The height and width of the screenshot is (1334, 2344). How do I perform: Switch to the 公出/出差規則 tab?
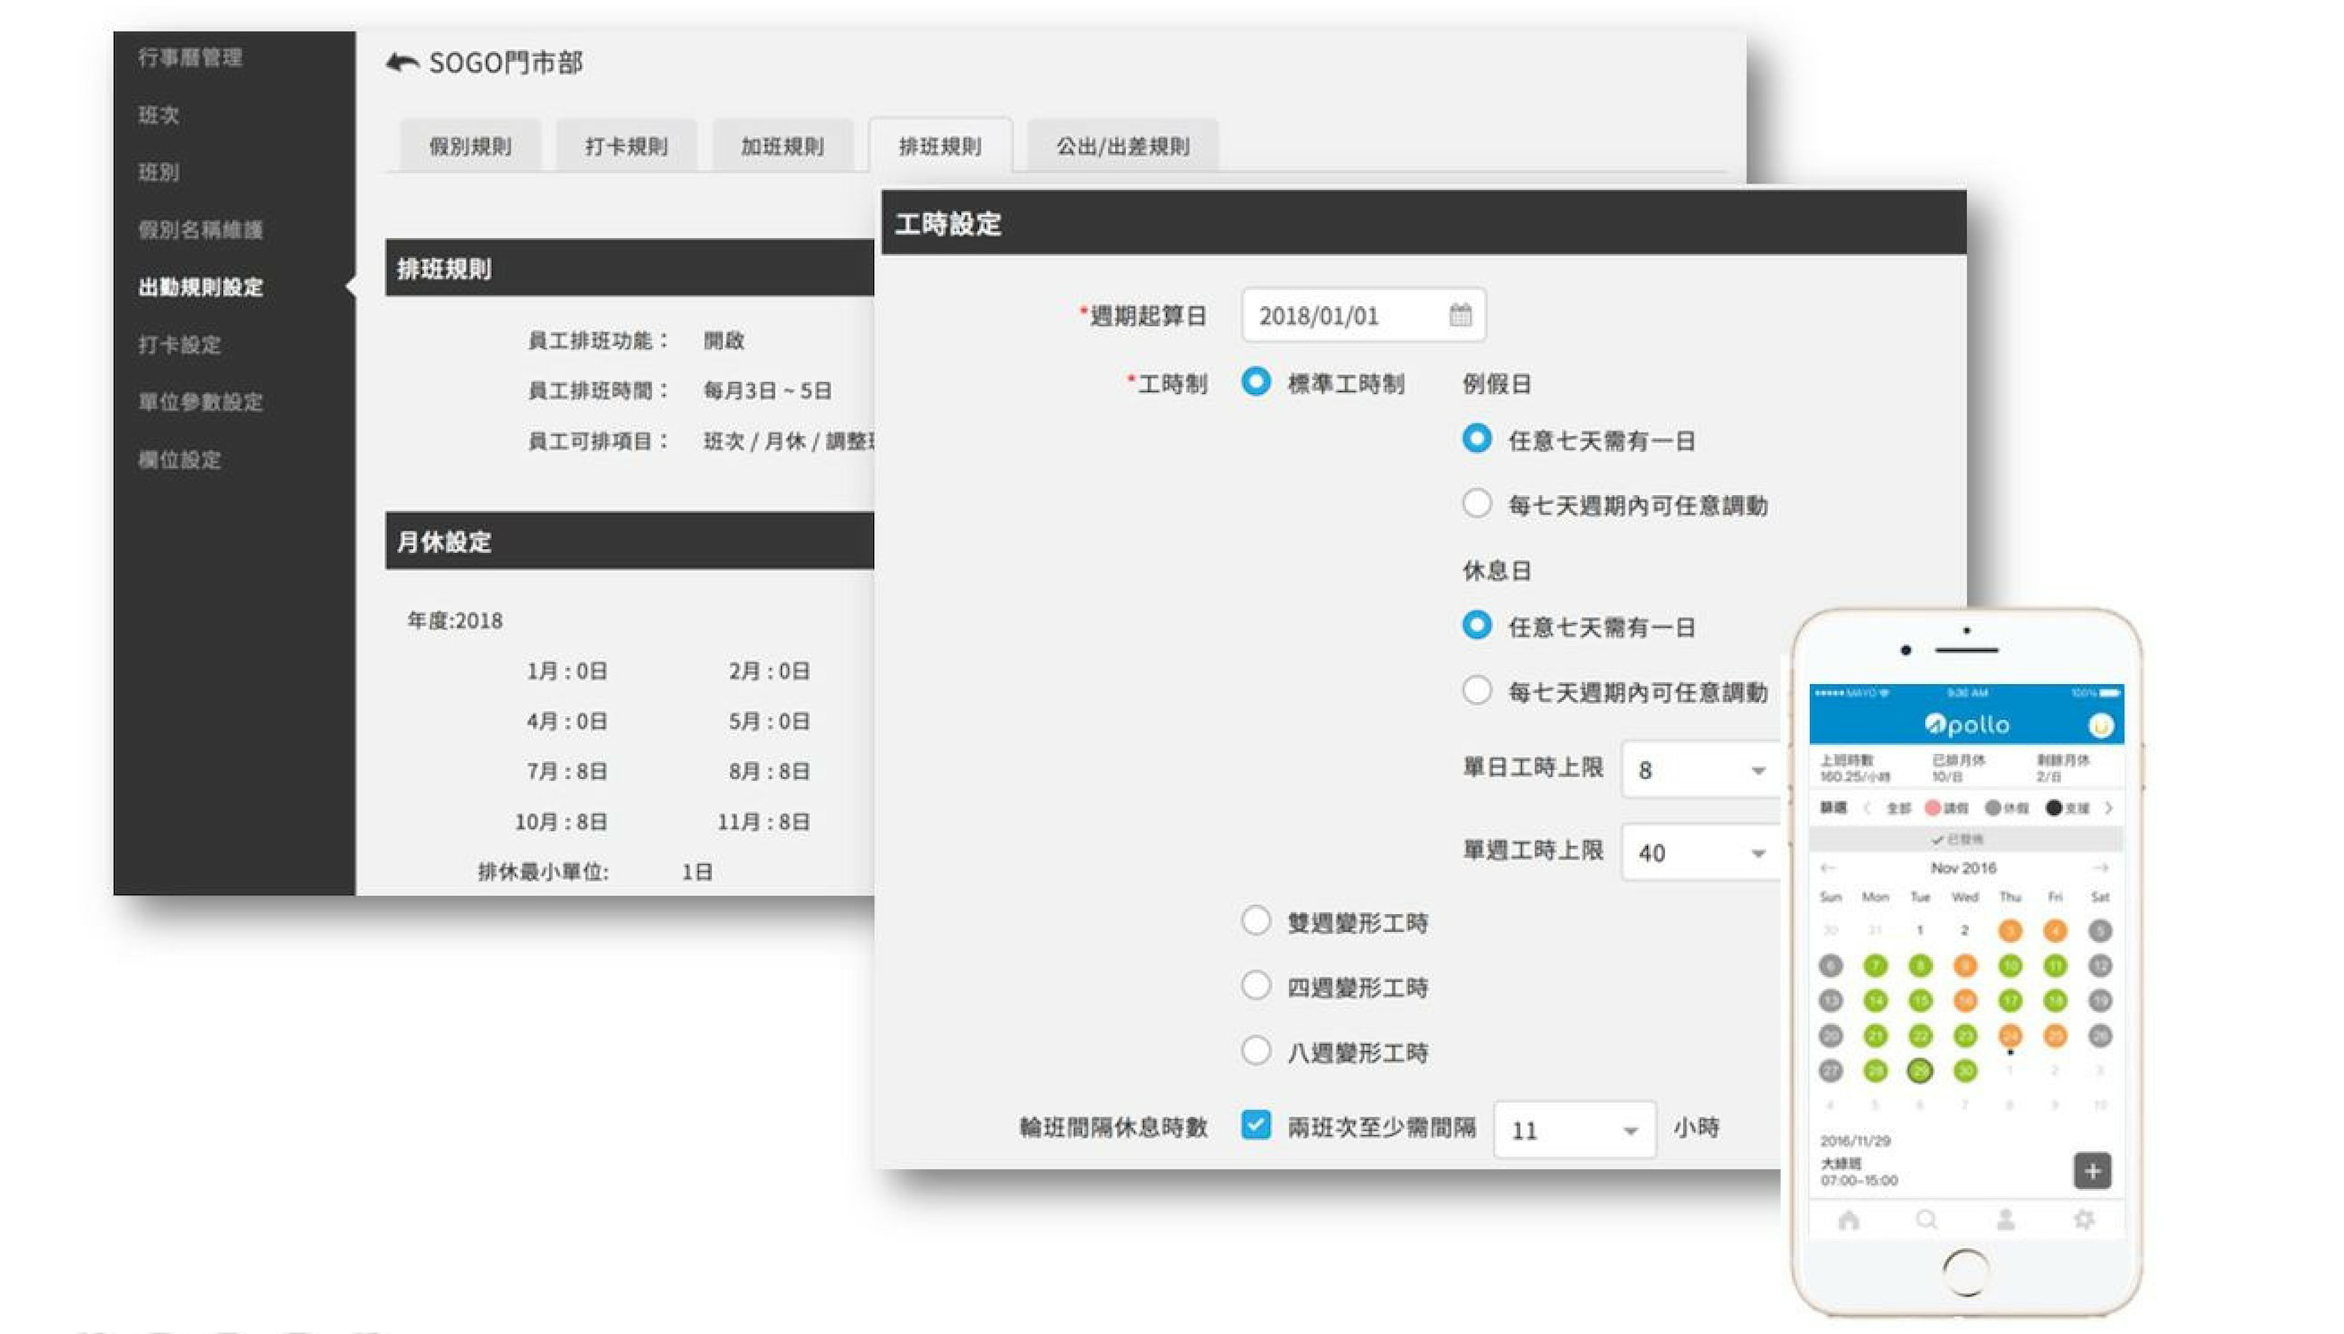pyautogui.click(x=1121, y=146)
